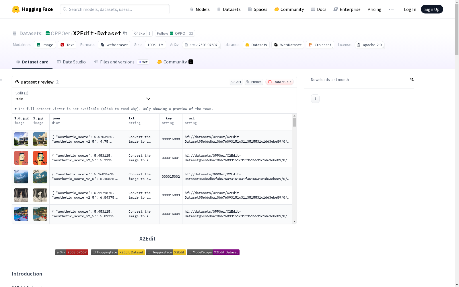
Task: Click the Log In link
Action: point(410,9)
